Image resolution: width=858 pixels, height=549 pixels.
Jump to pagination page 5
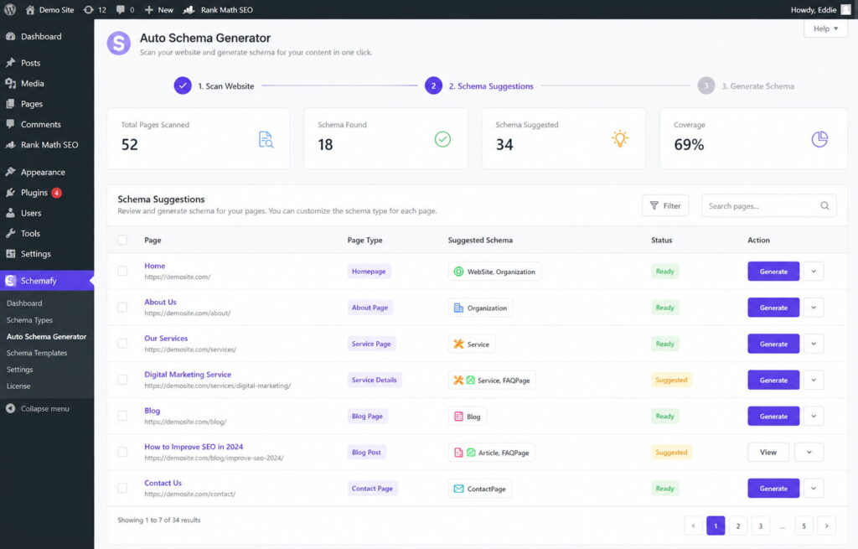pos(804,526)
